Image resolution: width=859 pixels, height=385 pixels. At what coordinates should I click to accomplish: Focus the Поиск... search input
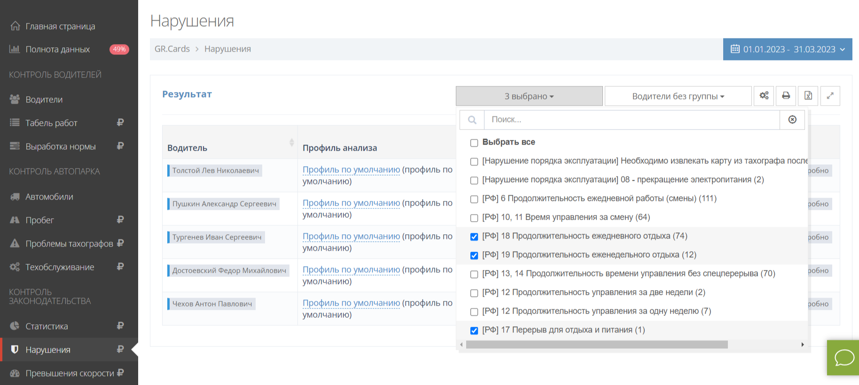[x=632, y=120]
